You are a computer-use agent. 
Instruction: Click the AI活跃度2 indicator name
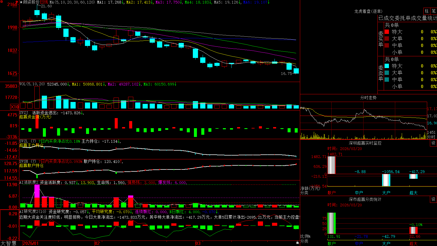[29, 182]
